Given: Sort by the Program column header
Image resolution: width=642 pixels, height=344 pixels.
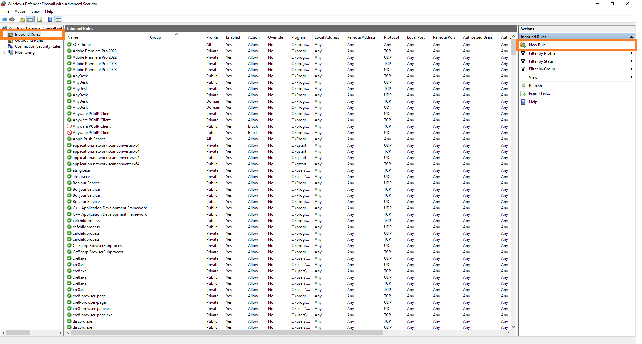Looking at the screenshot, I should click(301, 37).
